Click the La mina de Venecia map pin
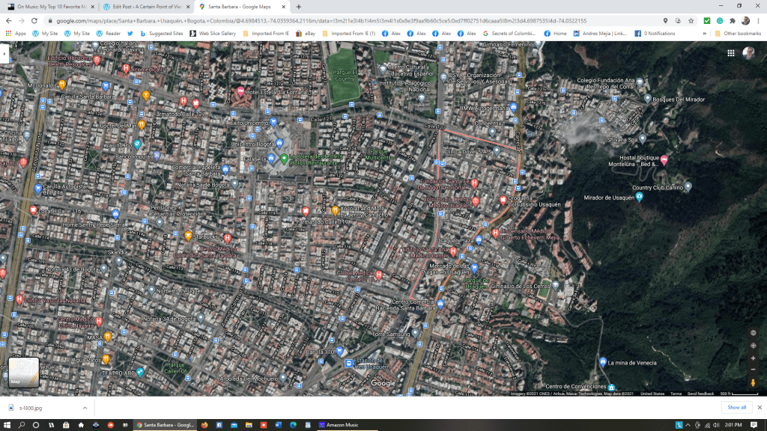767x431 pixels. pos(603,362)
